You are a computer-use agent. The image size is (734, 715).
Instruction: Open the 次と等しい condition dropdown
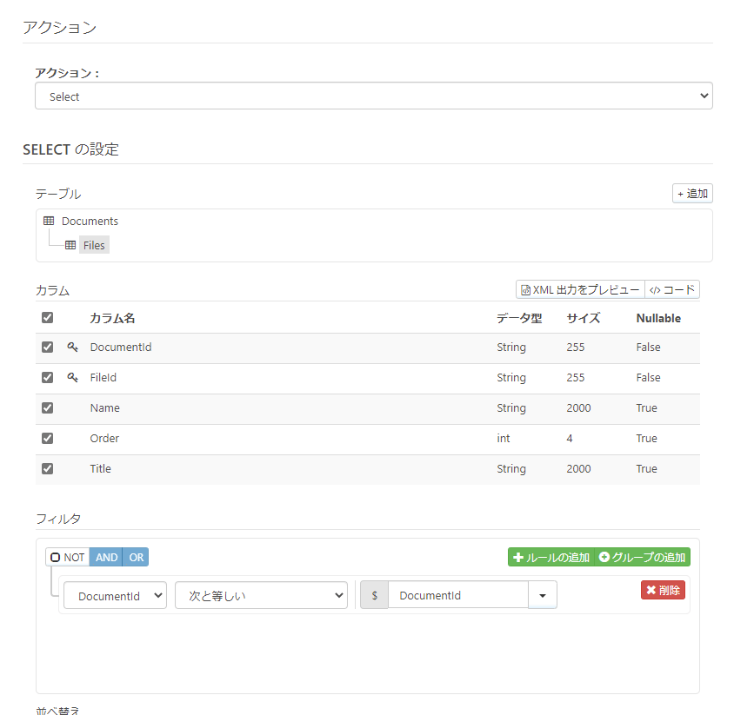coord(261,595)
